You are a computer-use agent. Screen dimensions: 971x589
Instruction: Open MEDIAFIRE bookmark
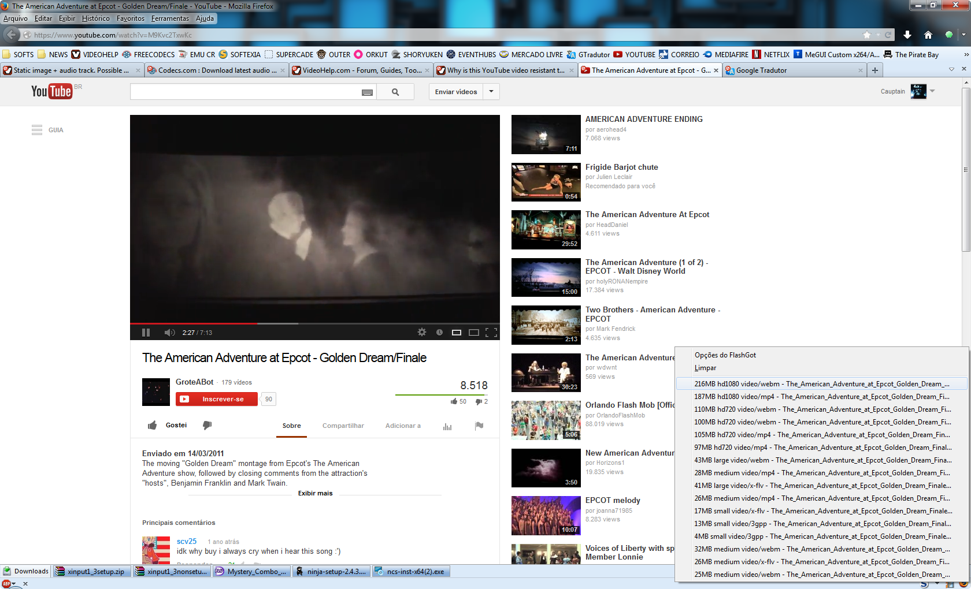click(x=725, y=55)
